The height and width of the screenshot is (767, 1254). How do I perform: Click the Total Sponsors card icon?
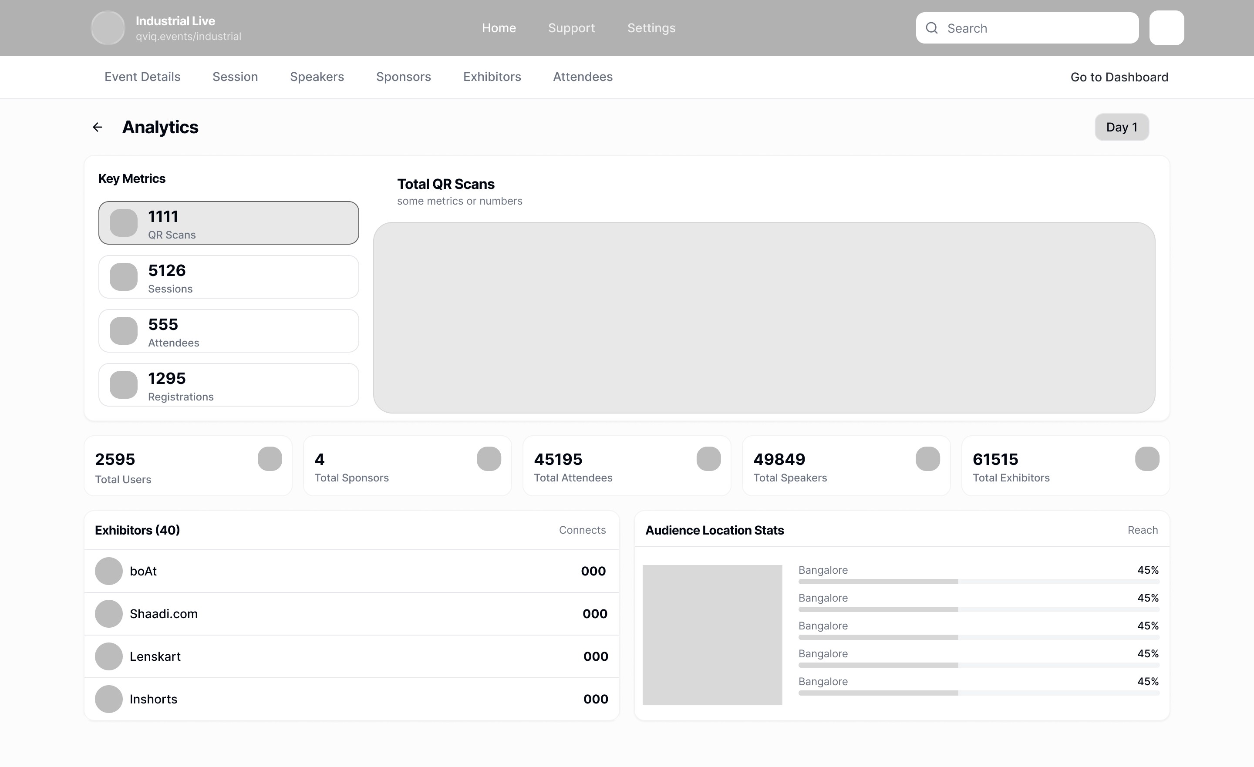click(x=489, y=459)
